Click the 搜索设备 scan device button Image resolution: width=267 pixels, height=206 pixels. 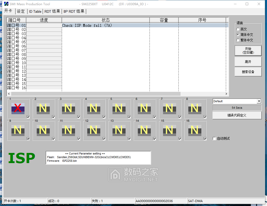(x=248, y=72)
